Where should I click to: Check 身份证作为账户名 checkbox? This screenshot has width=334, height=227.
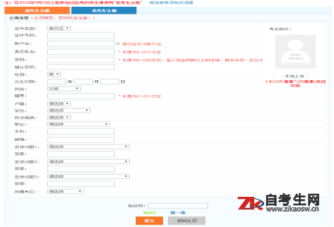(118, 44)
